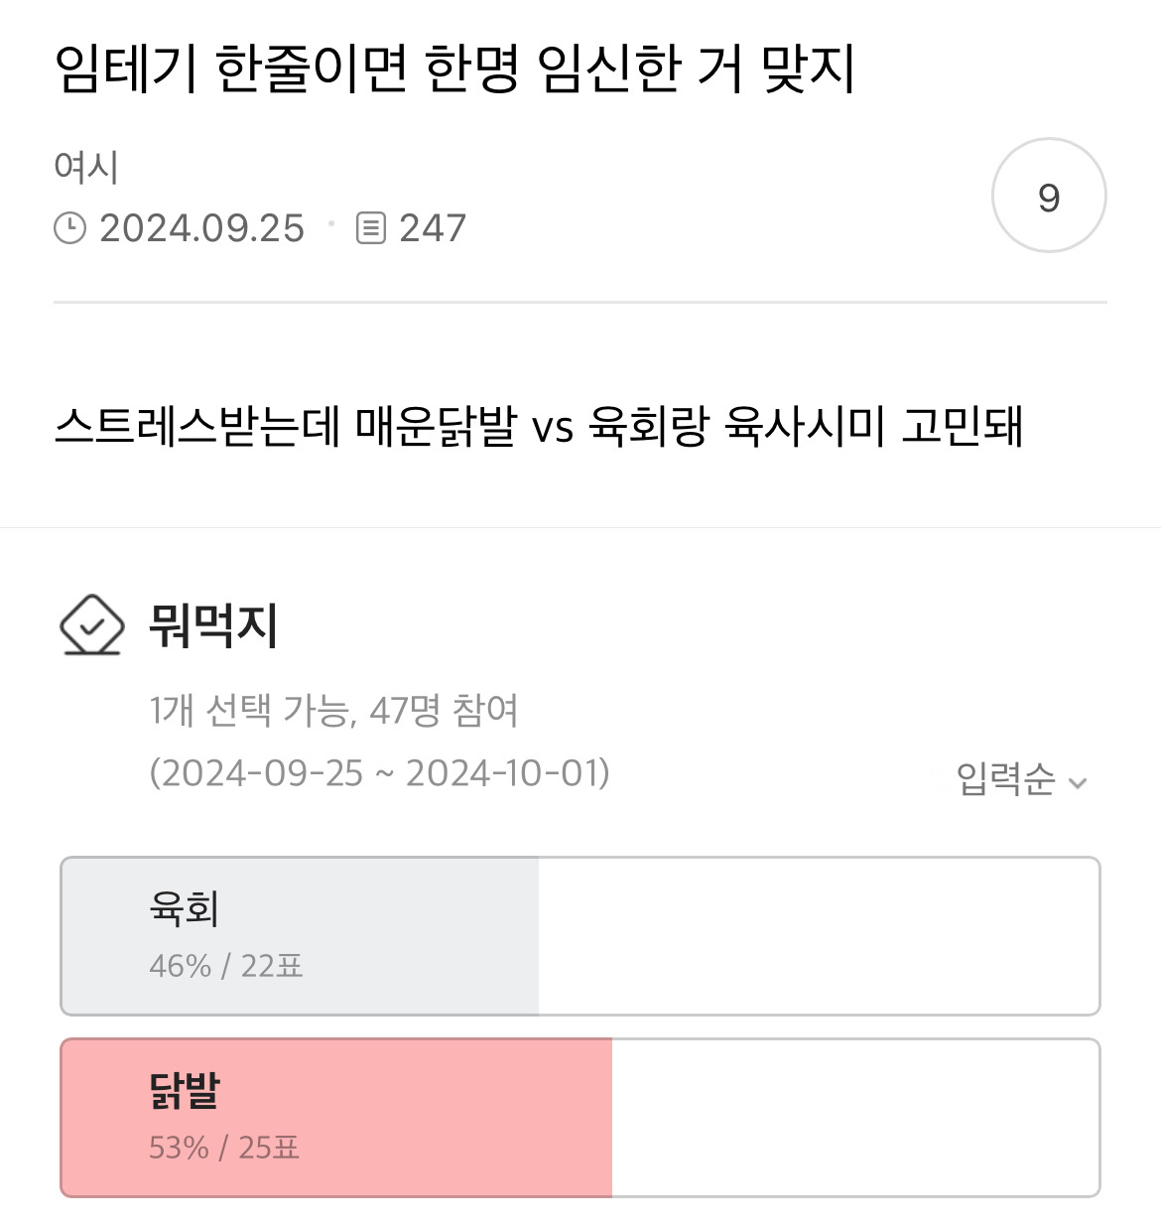Open the 입력순 sort dropdown
The width and height of the screenshot is (1161, 1227).
click(x=1022, y=779)
